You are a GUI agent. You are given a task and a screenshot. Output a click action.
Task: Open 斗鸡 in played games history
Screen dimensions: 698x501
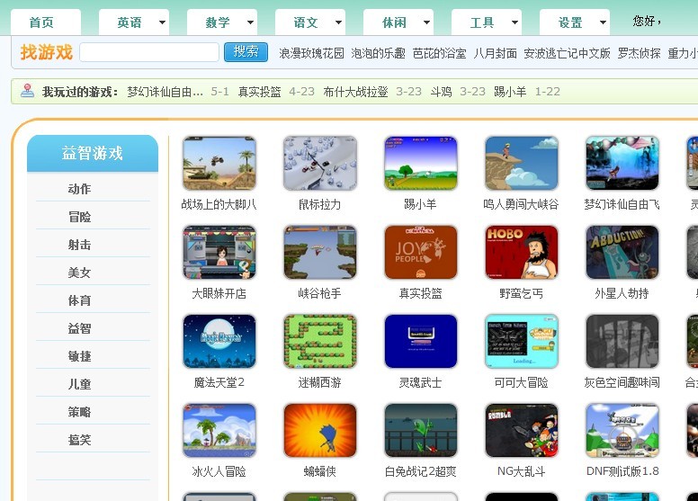(x=441, y=92)
